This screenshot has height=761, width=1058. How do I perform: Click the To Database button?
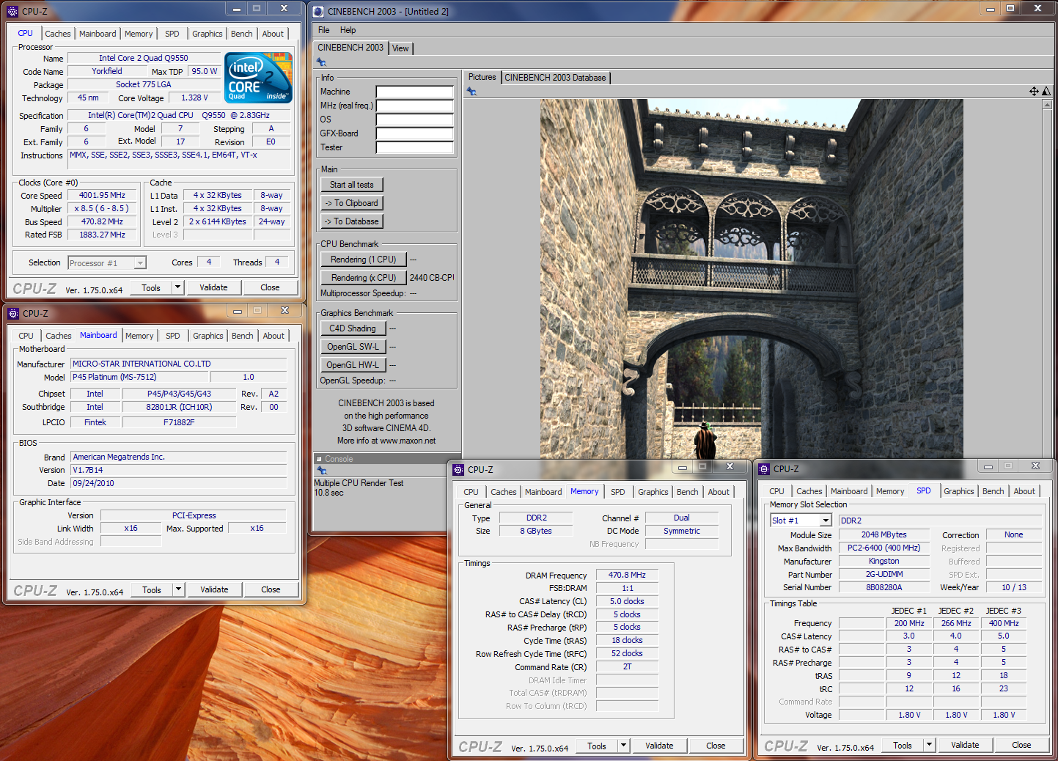(x=351, y=221)
